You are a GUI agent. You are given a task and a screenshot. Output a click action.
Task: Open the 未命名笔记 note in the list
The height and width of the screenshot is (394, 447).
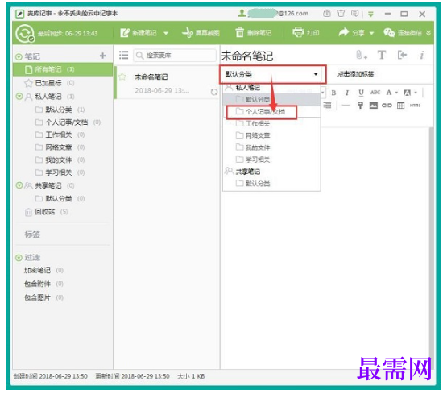click(x=167, y=83)
